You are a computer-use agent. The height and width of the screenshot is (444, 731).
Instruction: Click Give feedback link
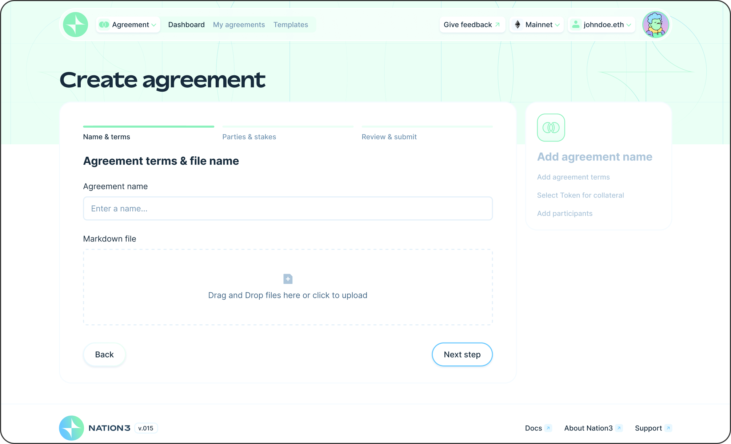(x=472, y=25)
